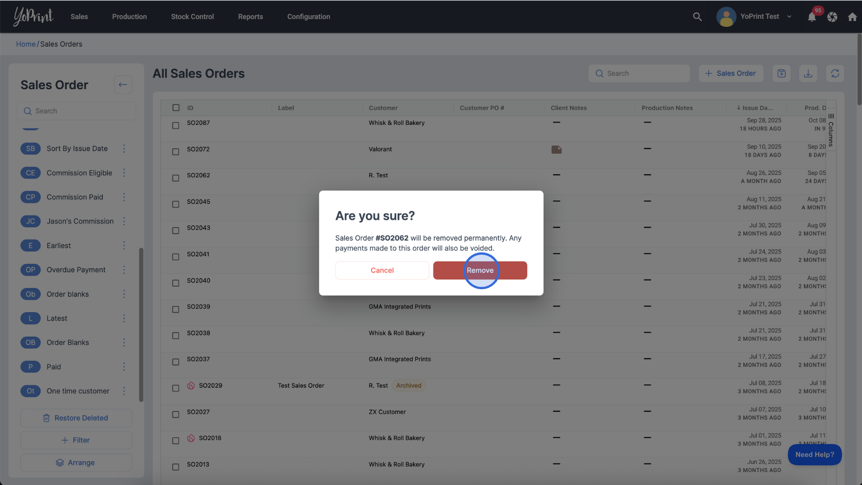Check the SO2087 row checkbox
Viewport: 862px width, 485px height.
176,125
